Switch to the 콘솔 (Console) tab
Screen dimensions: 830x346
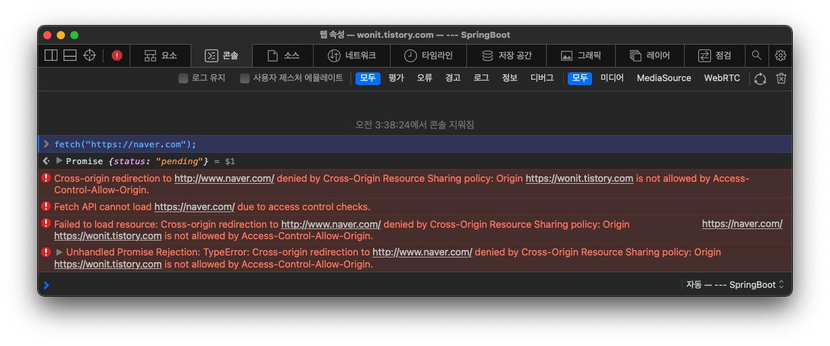[222, 55]
